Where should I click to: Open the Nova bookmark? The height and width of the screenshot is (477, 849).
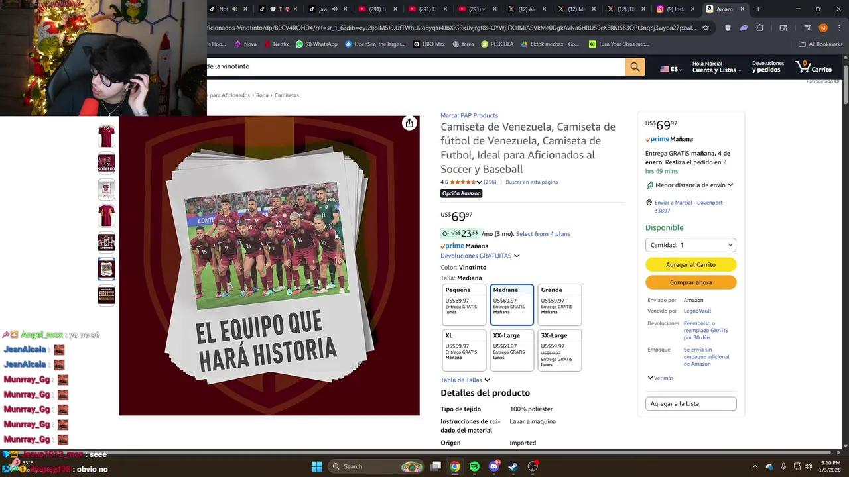point(244,44)
